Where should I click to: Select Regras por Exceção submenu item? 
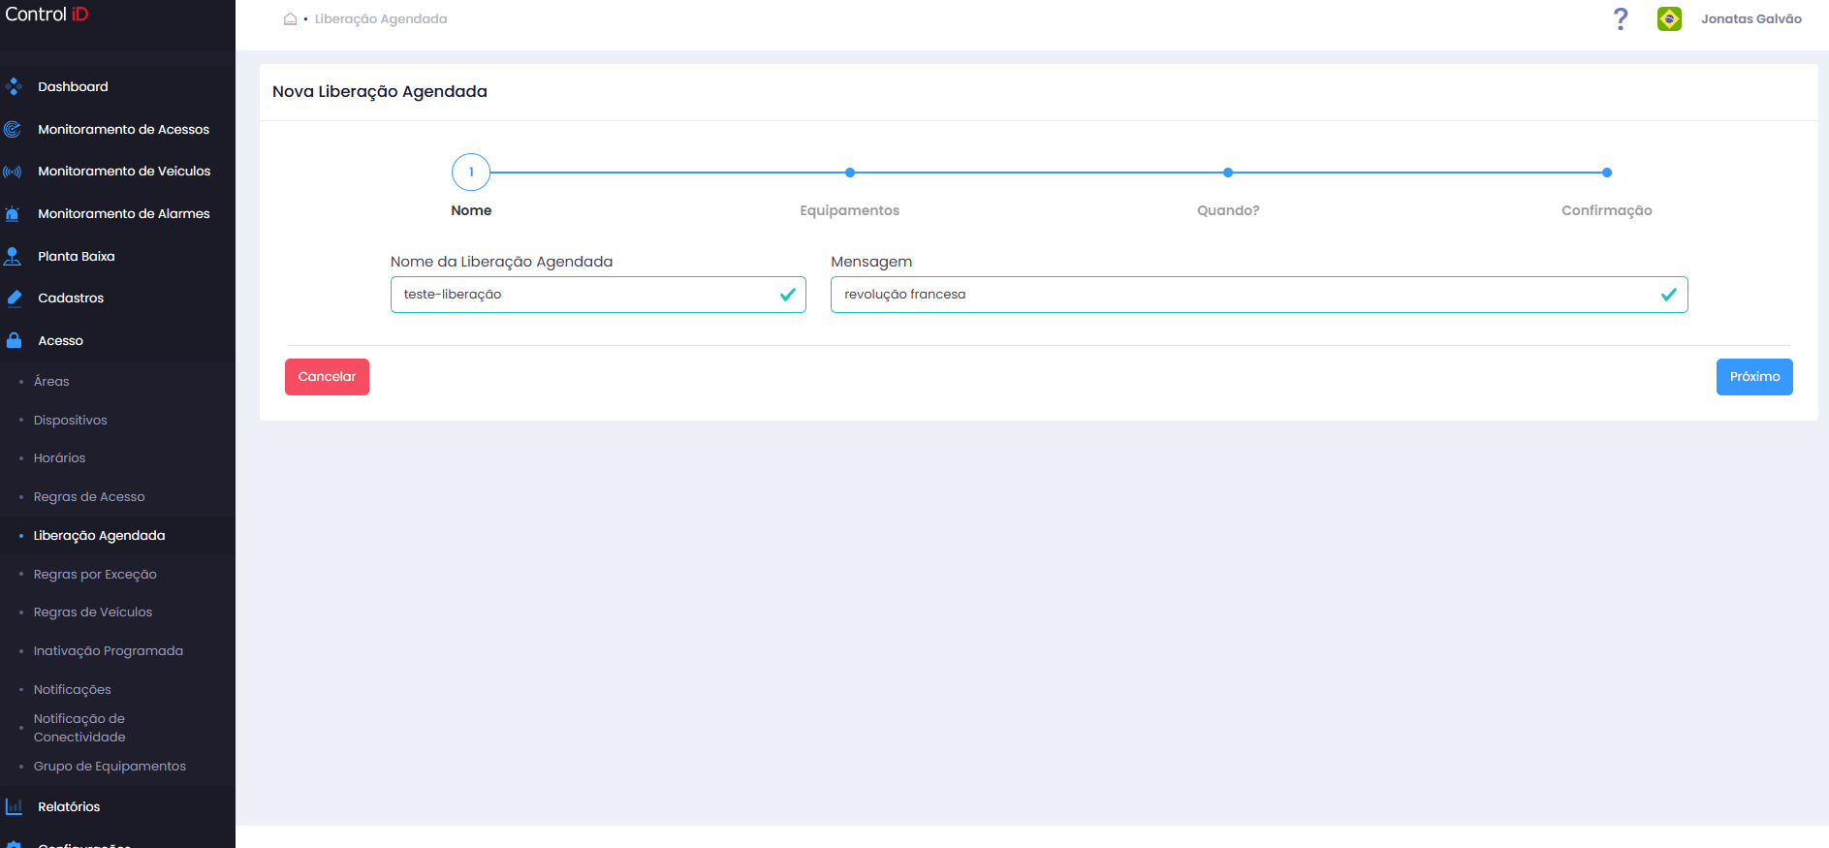coord(95,574)
